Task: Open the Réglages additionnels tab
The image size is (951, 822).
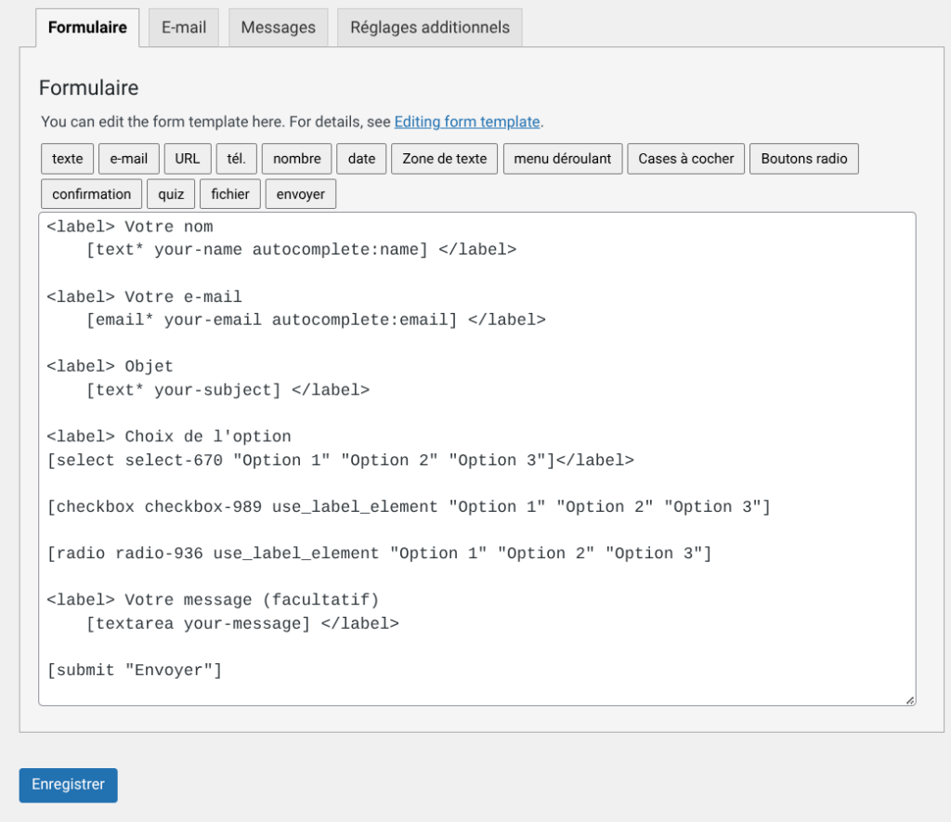Action: [x=429, y=28]
